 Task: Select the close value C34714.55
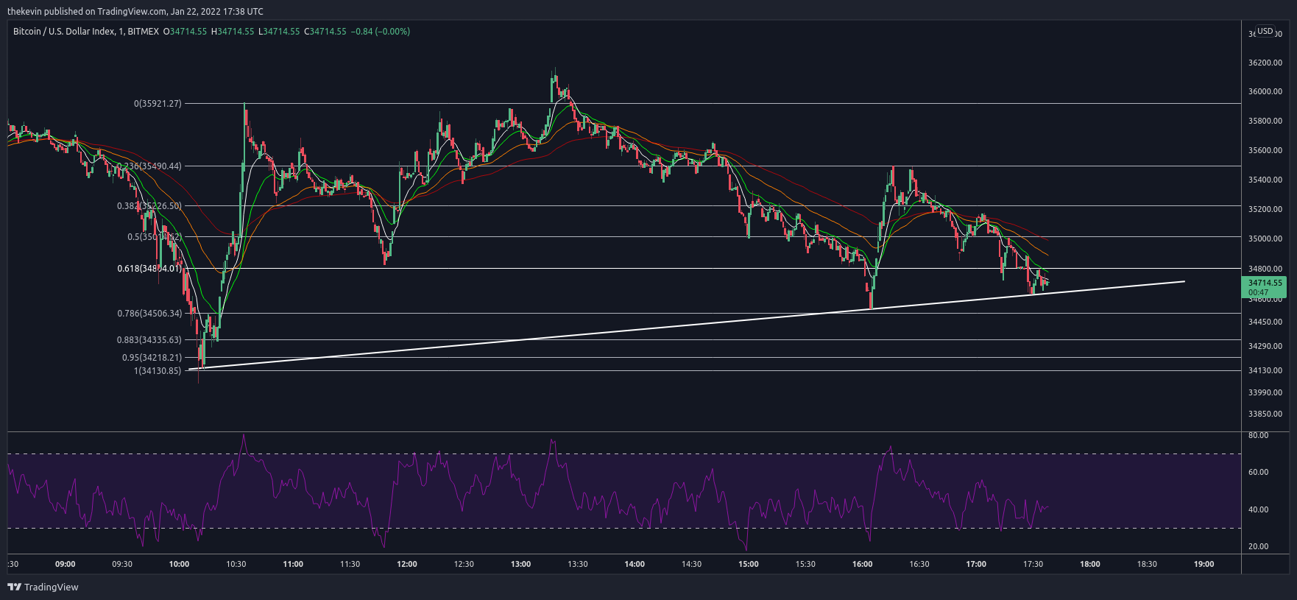[325, 32]
